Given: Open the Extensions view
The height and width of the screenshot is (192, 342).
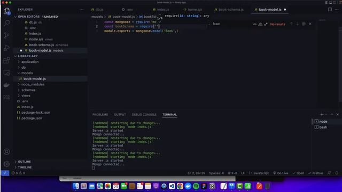Looking at the screenshot, I should tap(7, 60).
